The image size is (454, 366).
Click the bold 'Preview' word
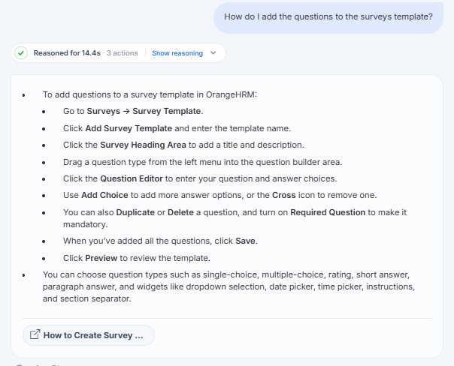101,258
